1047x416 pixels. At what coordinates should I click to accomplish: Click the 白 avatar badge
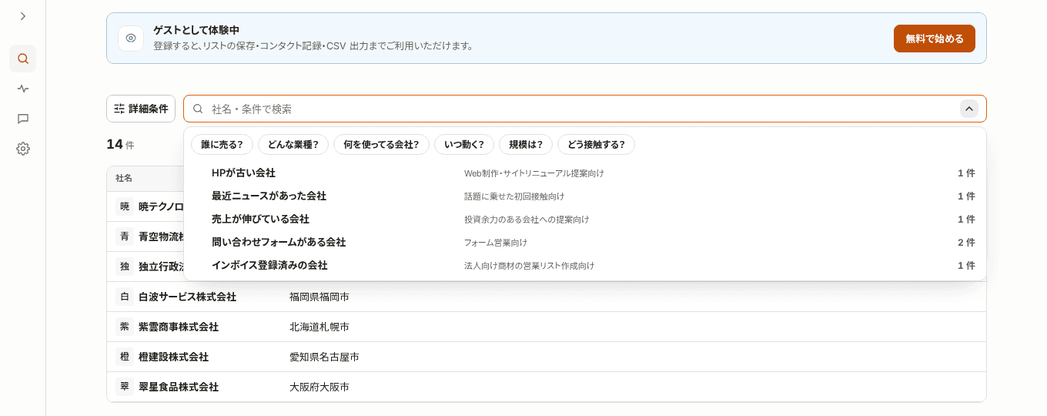[x=125, y=297]
